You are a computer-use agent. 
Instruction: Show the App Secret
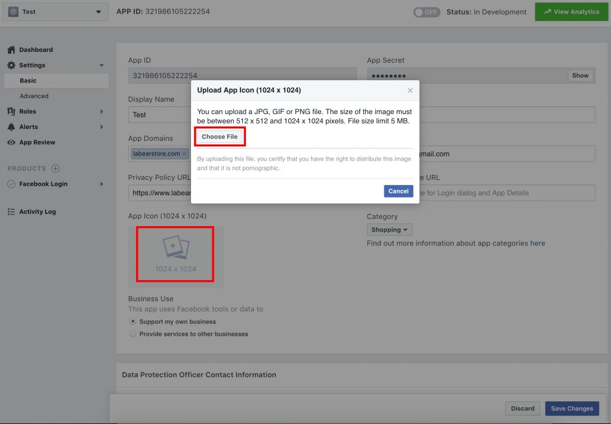(580, 76)
